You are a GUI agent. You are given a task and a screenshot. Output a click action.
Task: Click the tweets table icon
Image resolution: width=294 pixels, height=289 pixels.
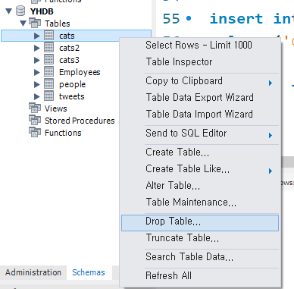point(48,96)
